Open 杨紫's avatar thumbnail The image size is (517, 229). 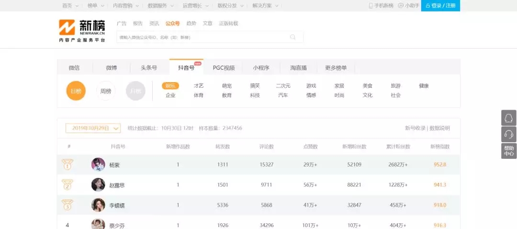(x=98, y=165)
